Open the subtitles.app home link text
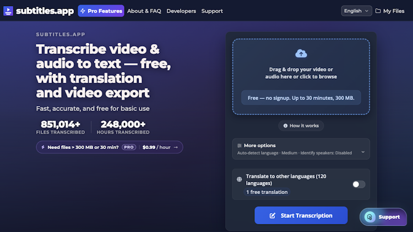Screen dimensions: 413x232 tap(45, 11)
